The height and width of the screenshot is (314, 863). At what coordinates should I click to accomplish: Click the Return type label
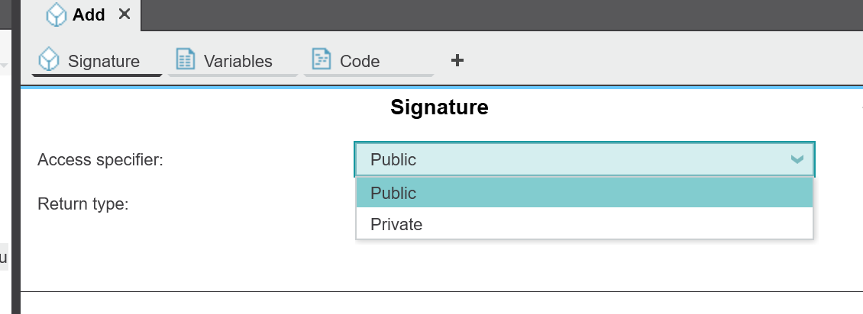point(82,204)
